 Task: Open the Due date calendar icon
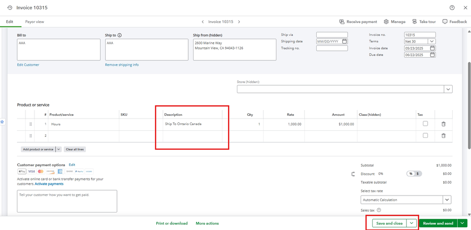click(433, 55)
